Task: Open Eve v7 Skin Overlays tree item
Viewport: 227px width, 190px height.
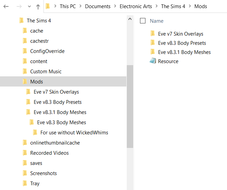Action: [56, 92]
